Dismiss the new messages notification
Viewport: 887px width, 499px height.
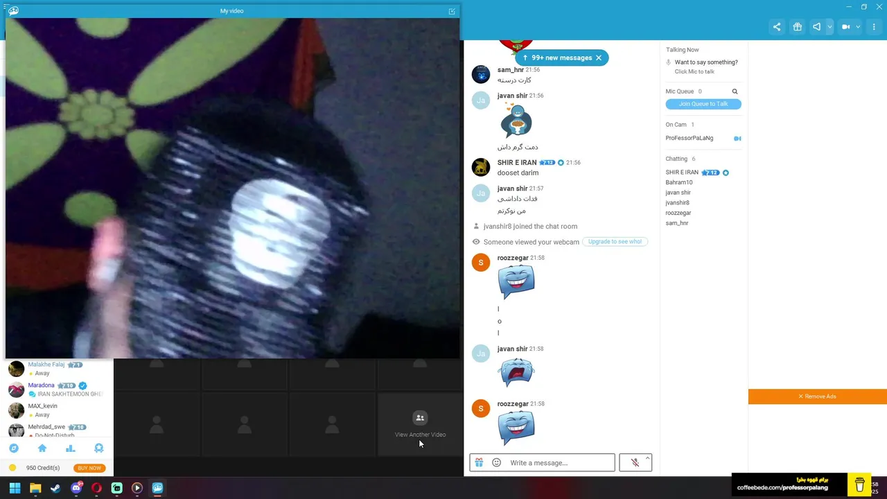coord(599,58)
